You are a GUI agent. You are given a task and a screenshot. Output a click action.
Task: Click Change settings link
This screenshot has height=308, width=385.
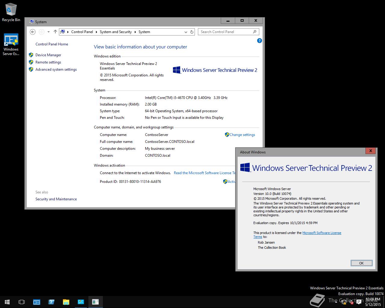click(242, 135)
